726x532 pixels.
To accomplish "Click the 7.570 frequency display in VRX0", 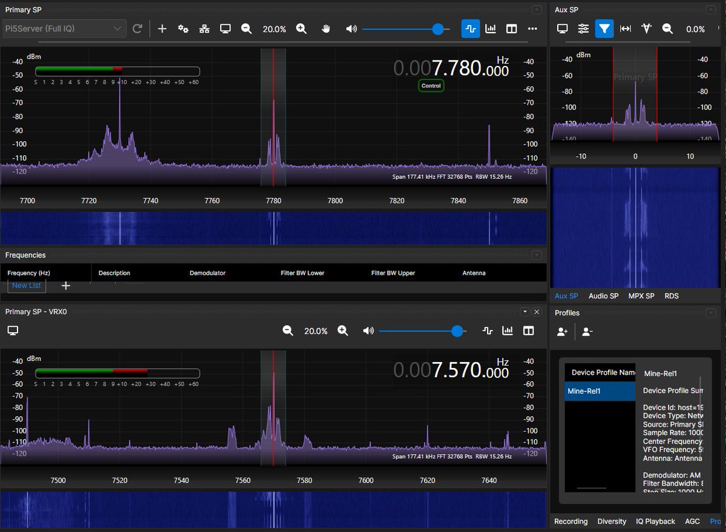I will point(451,370).
